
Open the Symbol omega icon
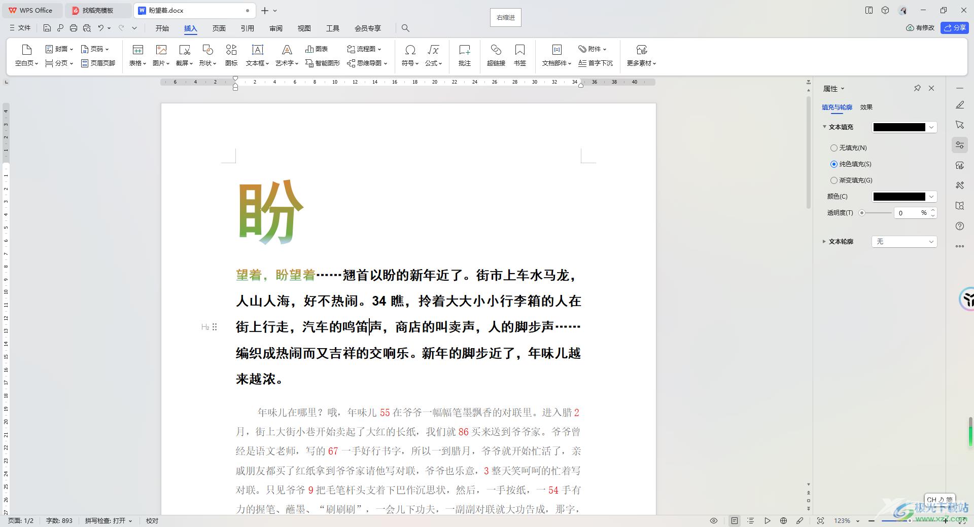pos(410,50)
